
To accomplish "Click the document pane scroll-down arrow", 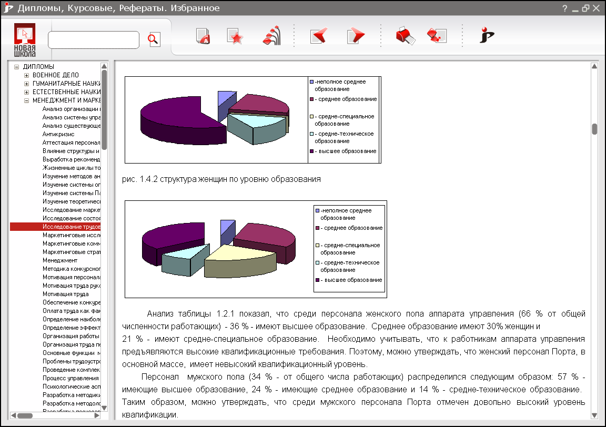I will pyautogui.click(x=594, y=415).
